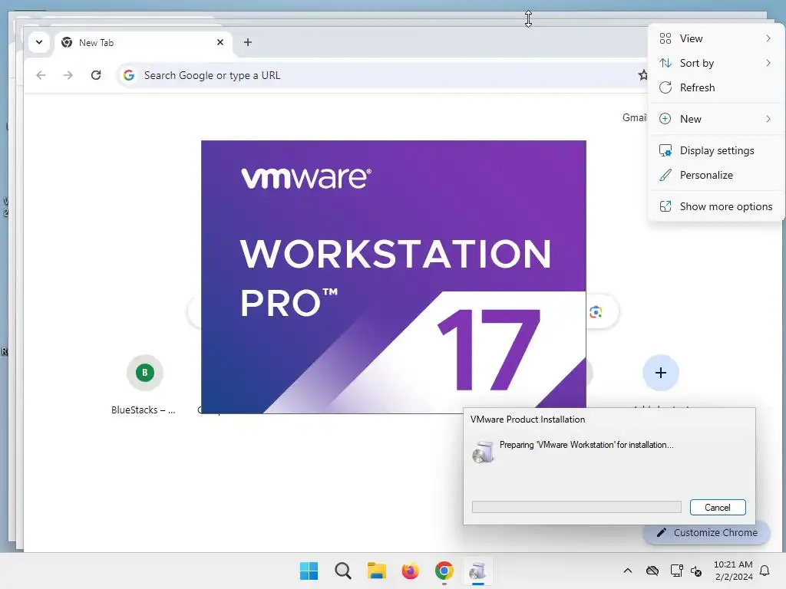Switch to Chrome on the taskbar
The image size is (786, 589).
tap(444, 571)
